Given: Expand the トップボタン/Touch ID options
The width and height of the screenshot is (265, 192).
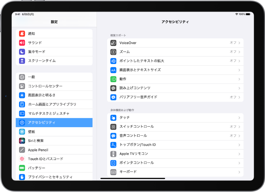Looking at the screenshot, I should tap(239, 145).
